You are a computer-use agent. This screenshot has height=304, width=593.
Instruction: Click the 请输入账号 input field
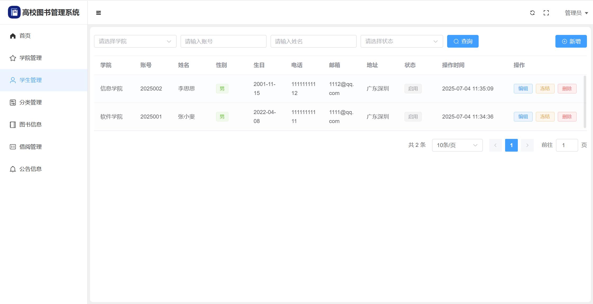click(x=223, y=41)
